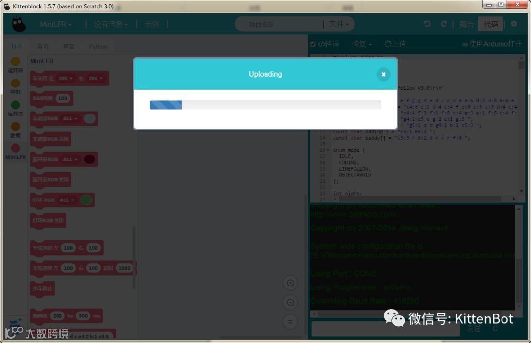Click the const char baddy[] code line
The image size is (531, 343).
click(x=401, y=138)
